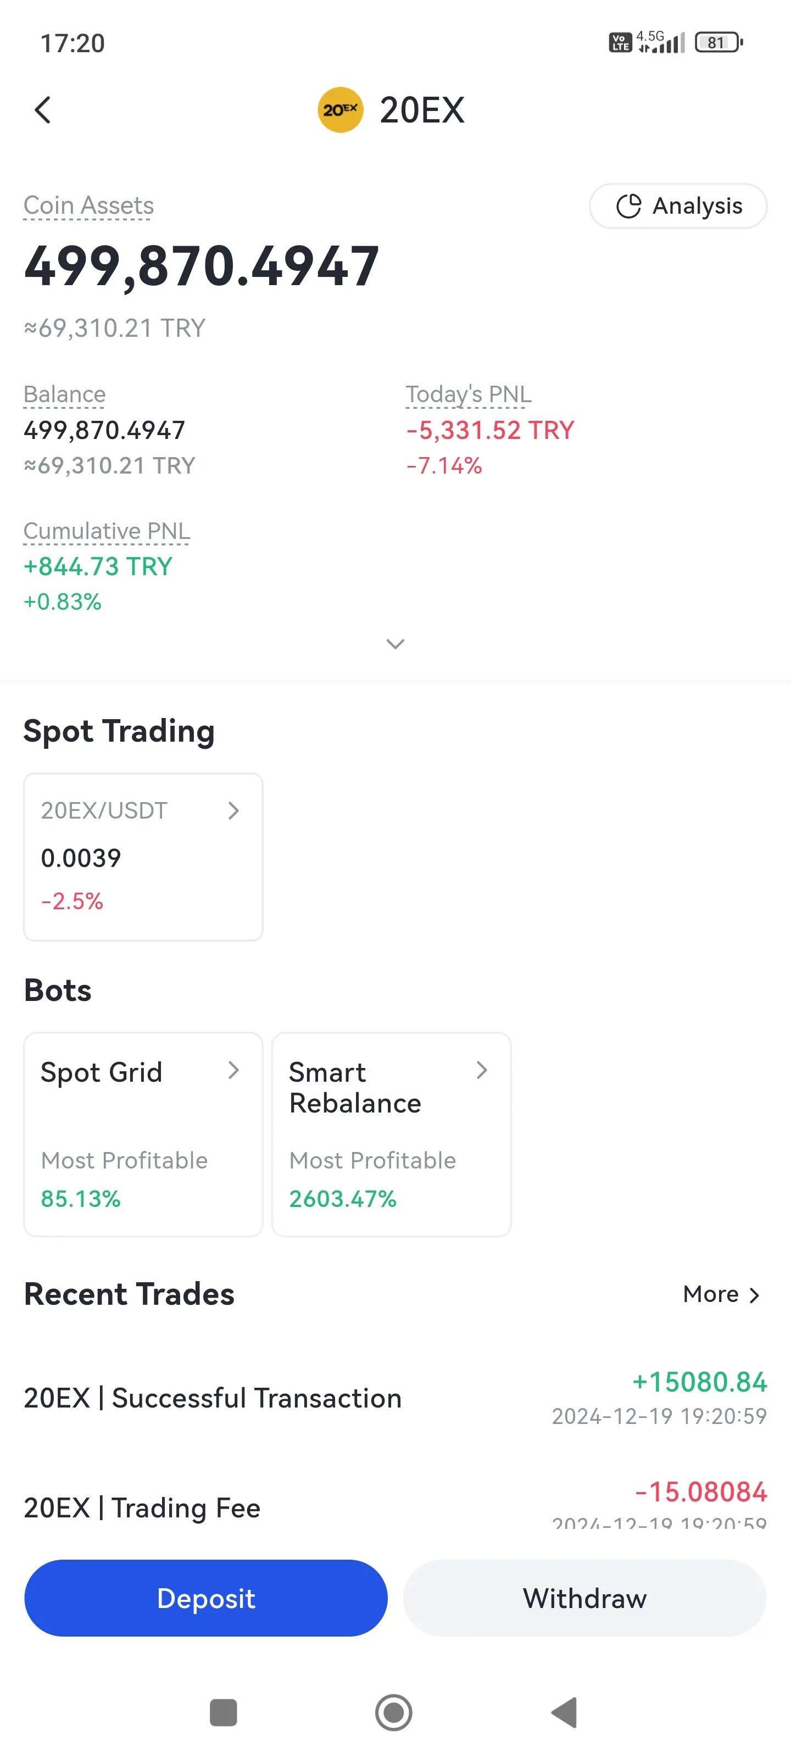791x1758 pixels.
Task: Tap Today's PNL label for explanation
Action: pos(468,394)
